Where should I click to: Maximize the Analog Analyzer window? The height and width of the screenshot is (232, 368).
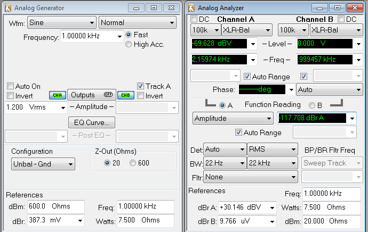[x=337, y=8]
